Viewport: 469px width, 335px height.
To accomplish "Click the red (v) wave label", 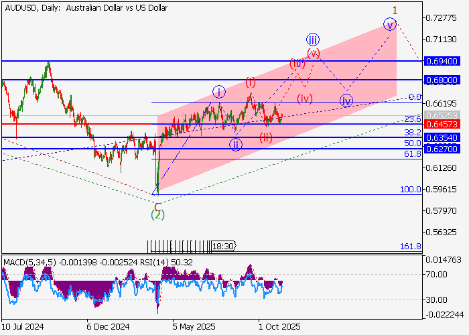I will [314, 52].
